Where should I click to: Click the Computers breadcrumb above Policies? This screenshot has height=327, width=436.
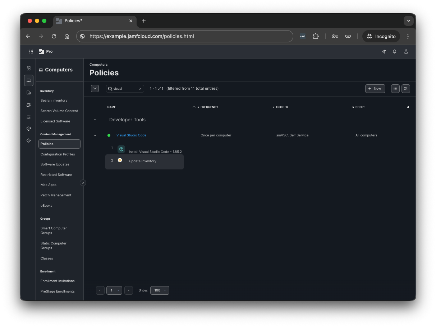point(98,65)
